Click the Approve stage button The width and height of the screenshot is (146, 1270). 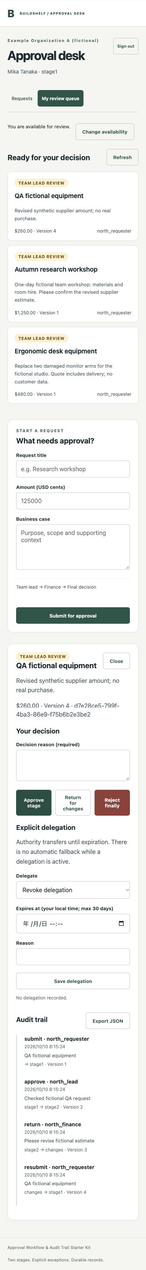[x=34, y=803]
